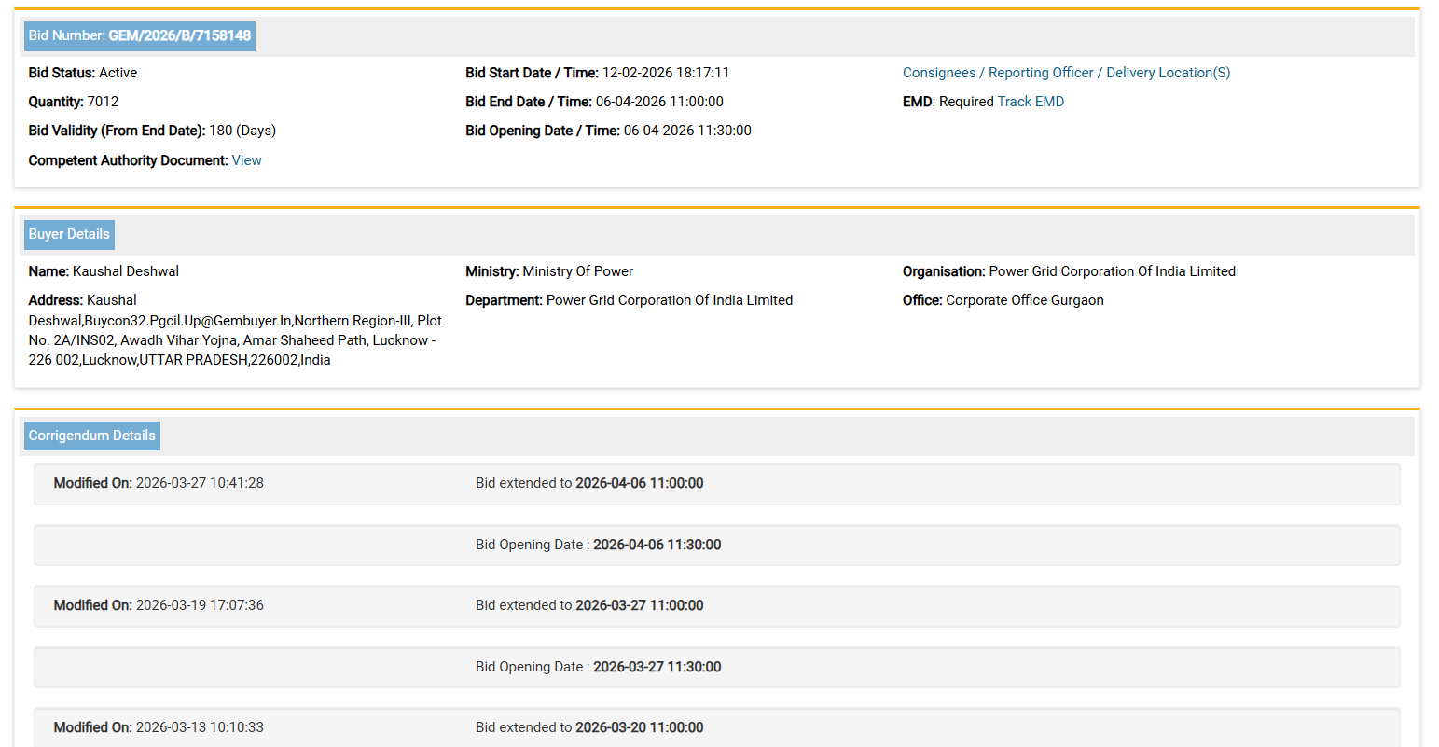This screenshot has height=747, width=1439.
Task: Click corrigendum row modified on 2026-03-27 10:41:28
Action: [716, 484]
